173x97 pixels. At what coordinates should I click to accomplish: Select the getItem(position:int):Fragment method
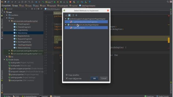point(86,22)
